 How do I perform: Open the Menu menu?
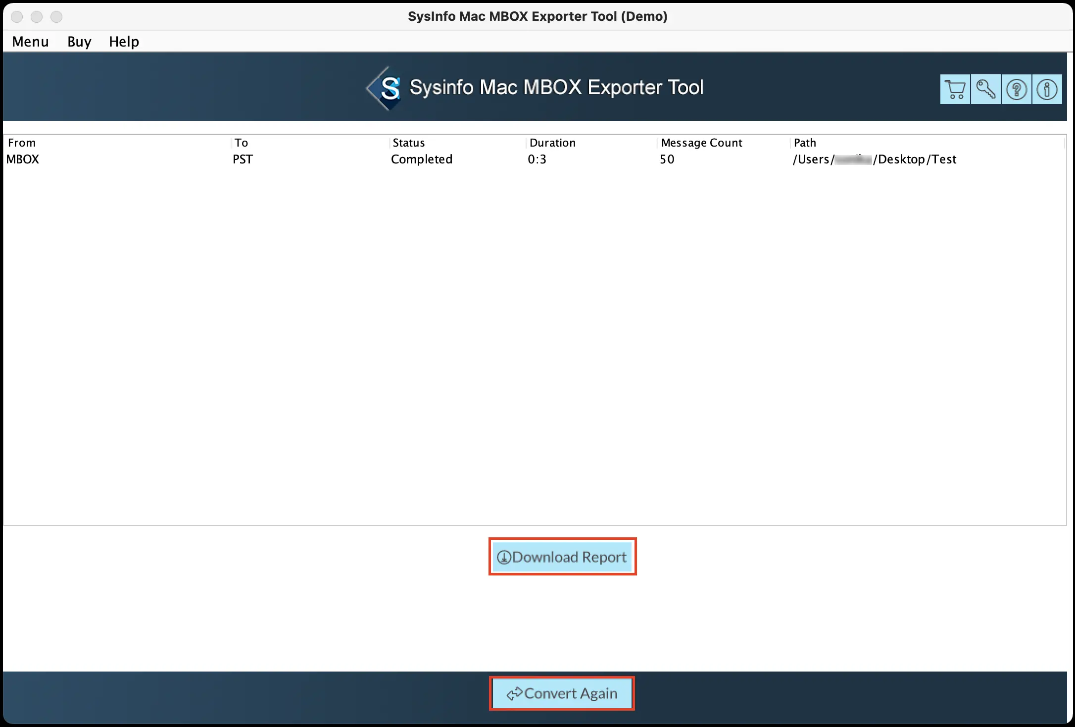coord(30,42)
